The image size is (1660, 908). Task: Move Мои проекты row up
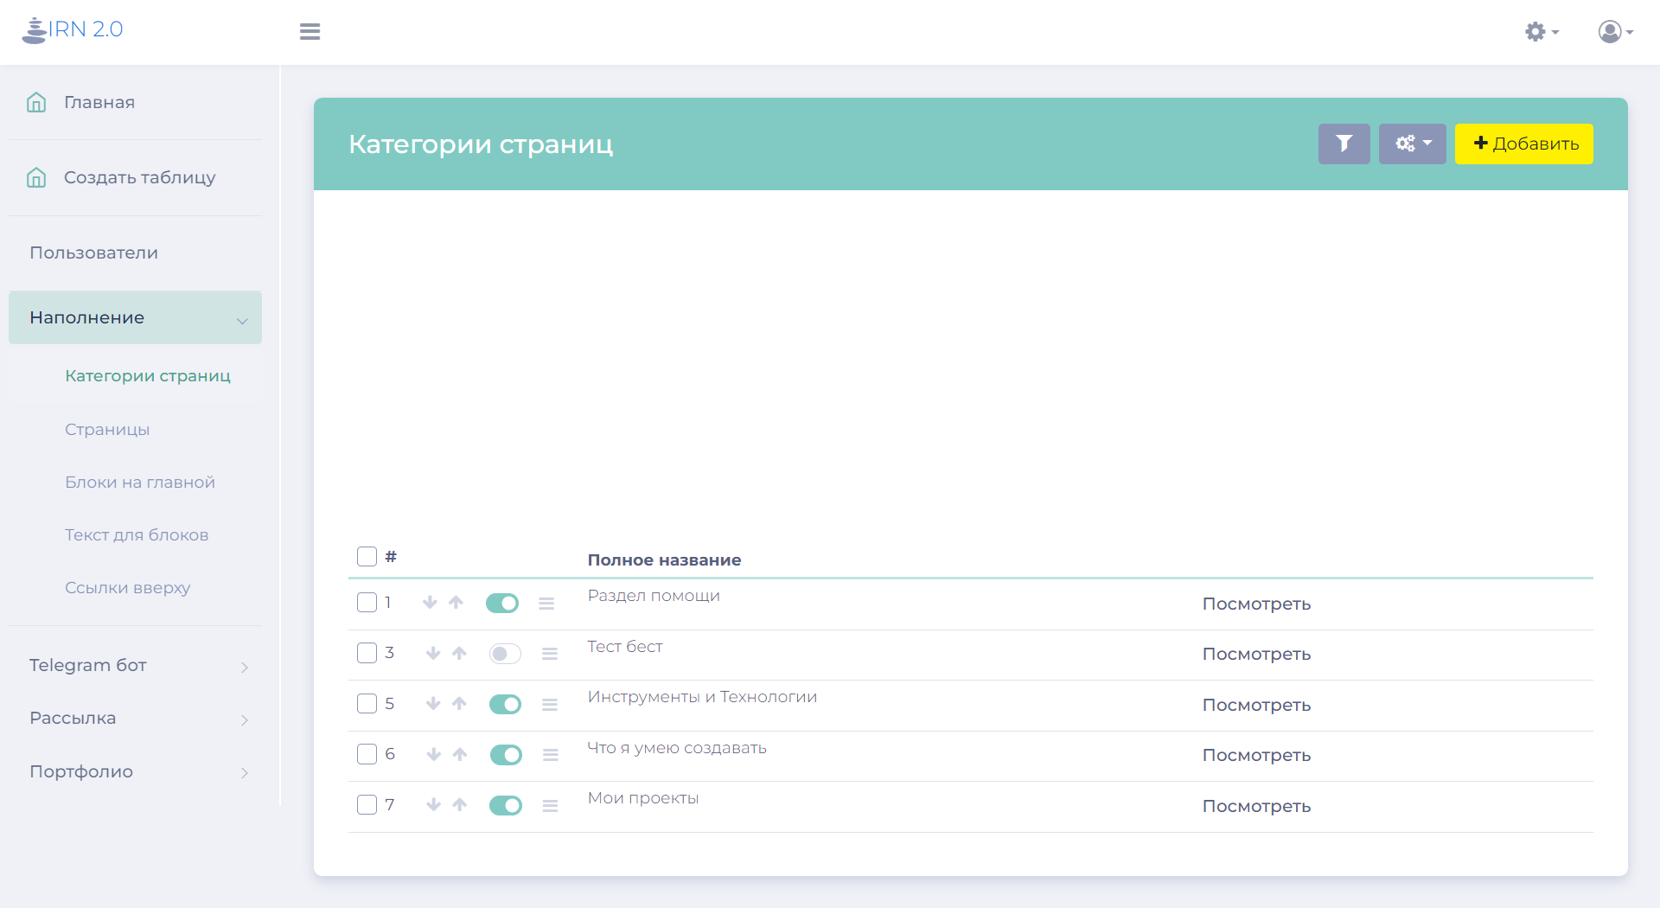(x=460, y=804)
